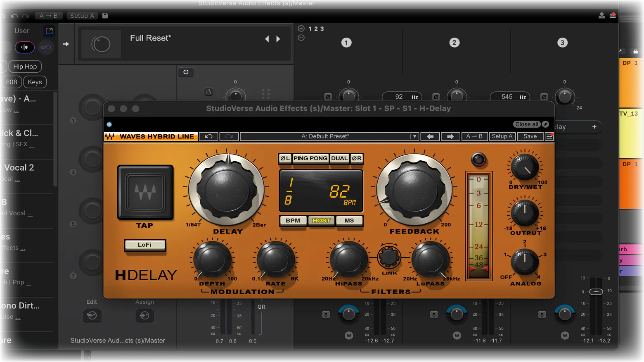644x362 pixels.
Task: Load next preset with H-Delay right arrow
Action: (450, 136)
